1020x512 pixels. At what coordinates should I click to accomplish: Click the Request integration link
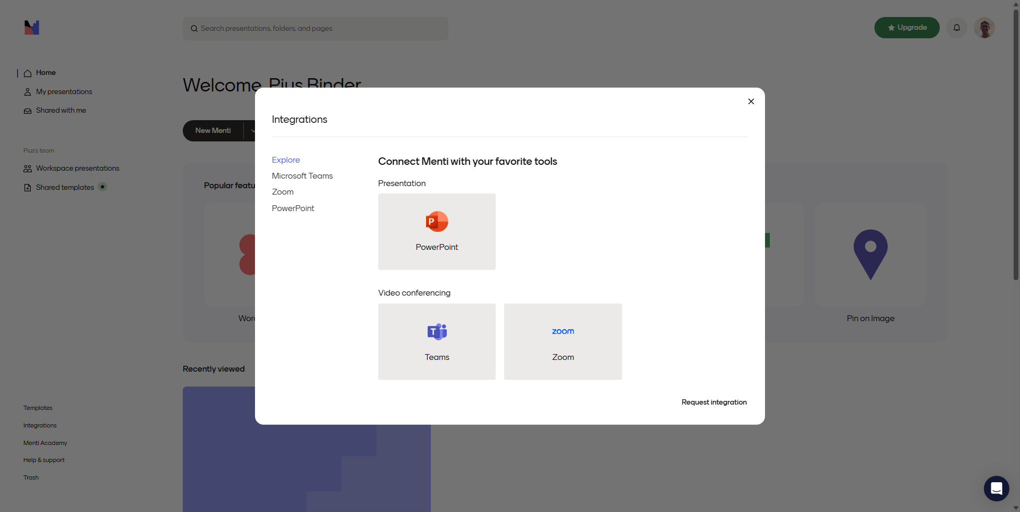(713, 402)
